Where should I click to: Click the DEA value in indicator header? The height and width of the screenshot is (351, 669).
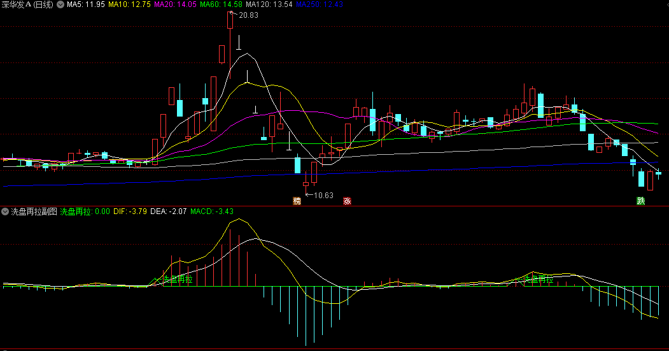click(168, 211)
